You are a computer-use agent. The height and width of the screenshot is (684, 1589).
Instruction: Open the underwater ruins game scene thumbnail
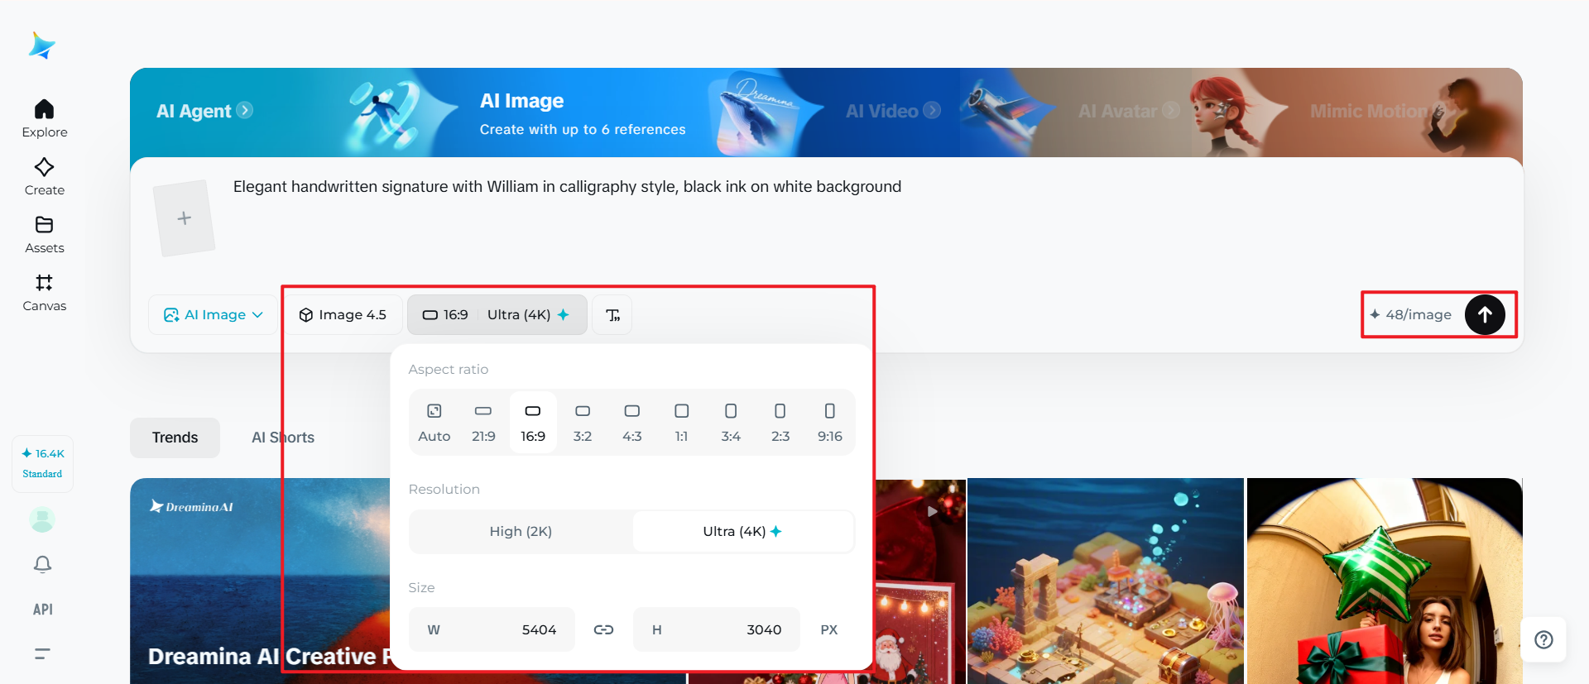1105,581
